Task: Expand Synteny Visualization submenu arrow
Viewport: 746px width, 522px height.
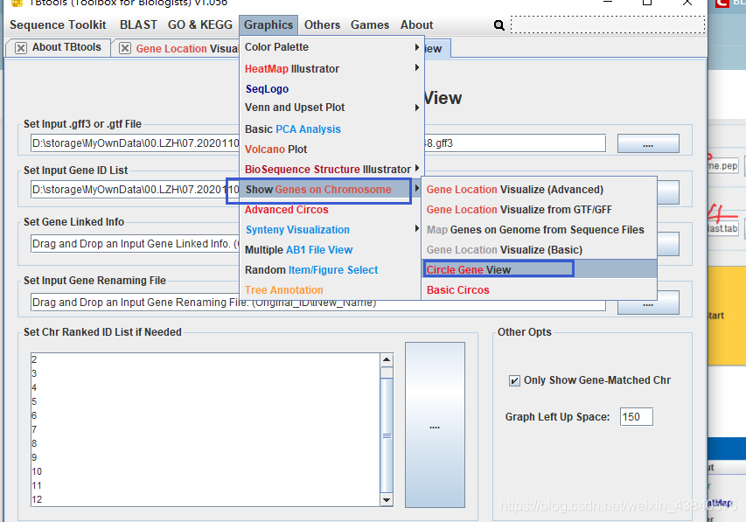Action: coord(417,228)
